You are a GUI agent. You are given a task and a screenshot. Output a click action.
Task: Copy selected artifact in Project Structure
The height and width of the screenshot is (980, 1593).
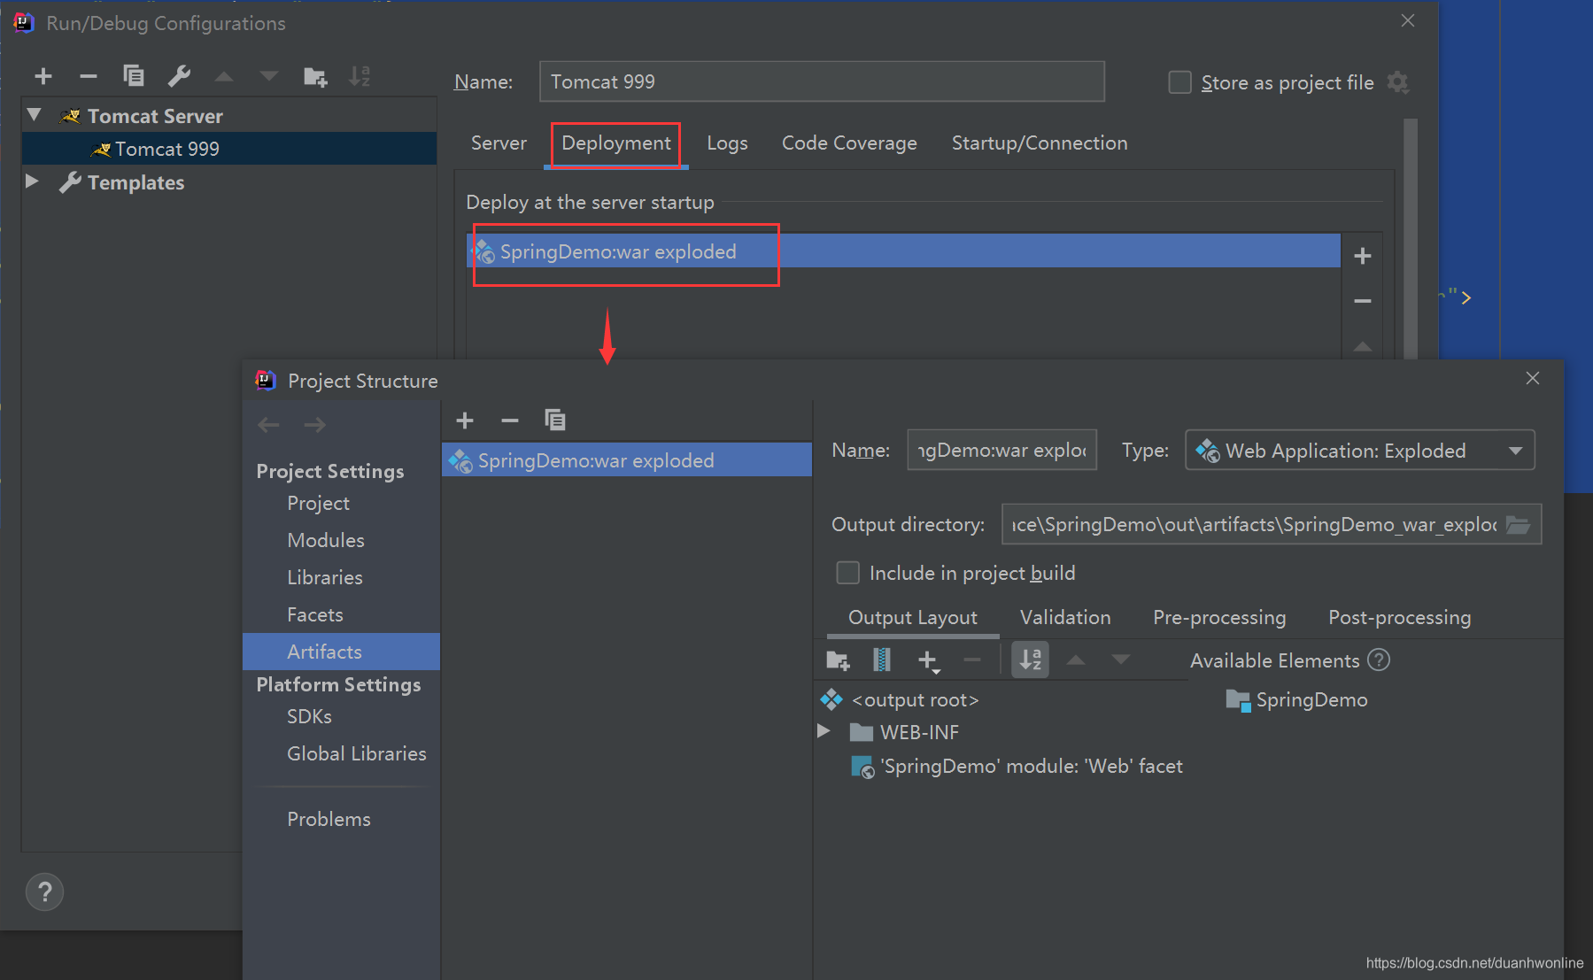(555, 420)
